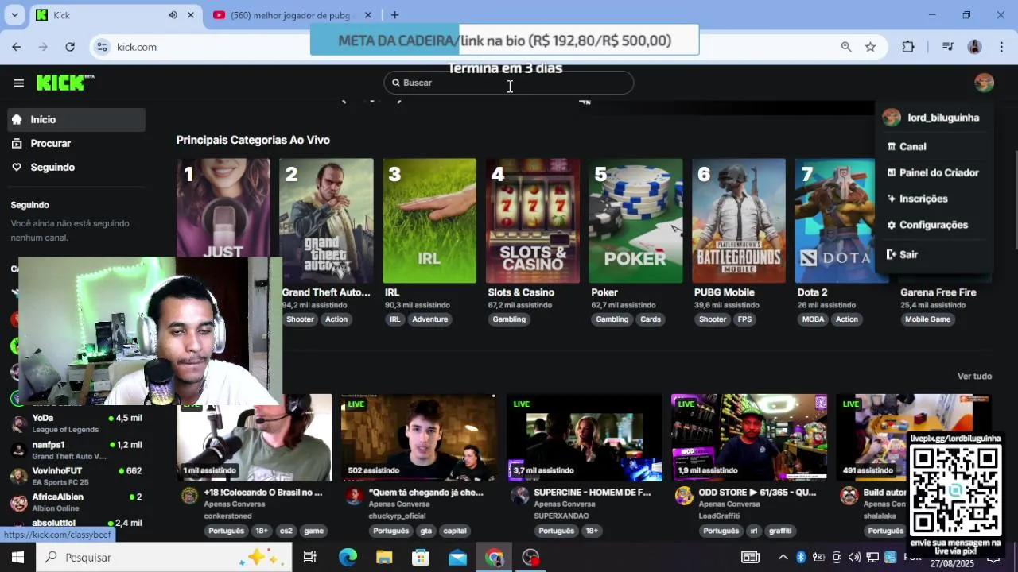Click the LoadGraffiti channel avatar
This screenshot has width=1018, height=572.
pyautogui.click(x=685, y=497)
